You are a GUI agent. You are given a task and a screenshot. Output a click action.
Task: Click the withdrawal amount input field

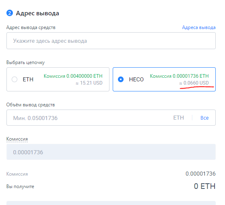111,118
